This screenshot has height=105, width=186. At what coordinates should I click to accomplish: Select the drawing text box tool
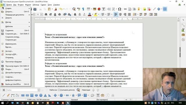pos(98,95)
